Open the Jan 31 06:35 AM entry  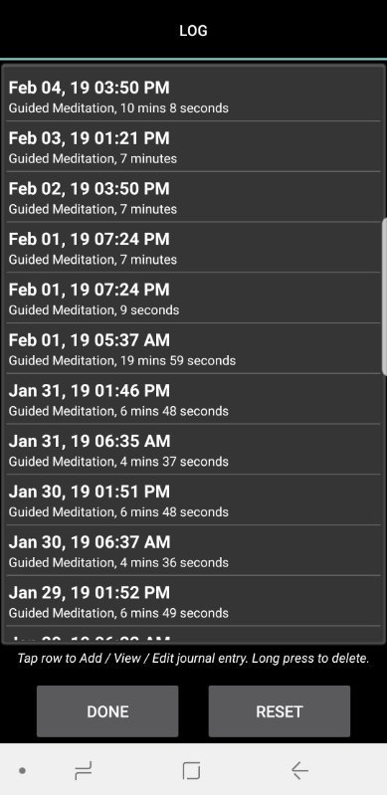click(193, 449)
